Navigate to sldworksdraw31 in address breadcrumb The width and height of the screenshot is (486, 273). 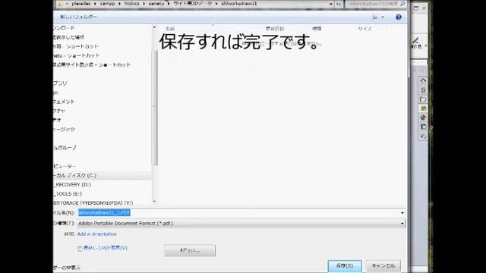(239, 4)
